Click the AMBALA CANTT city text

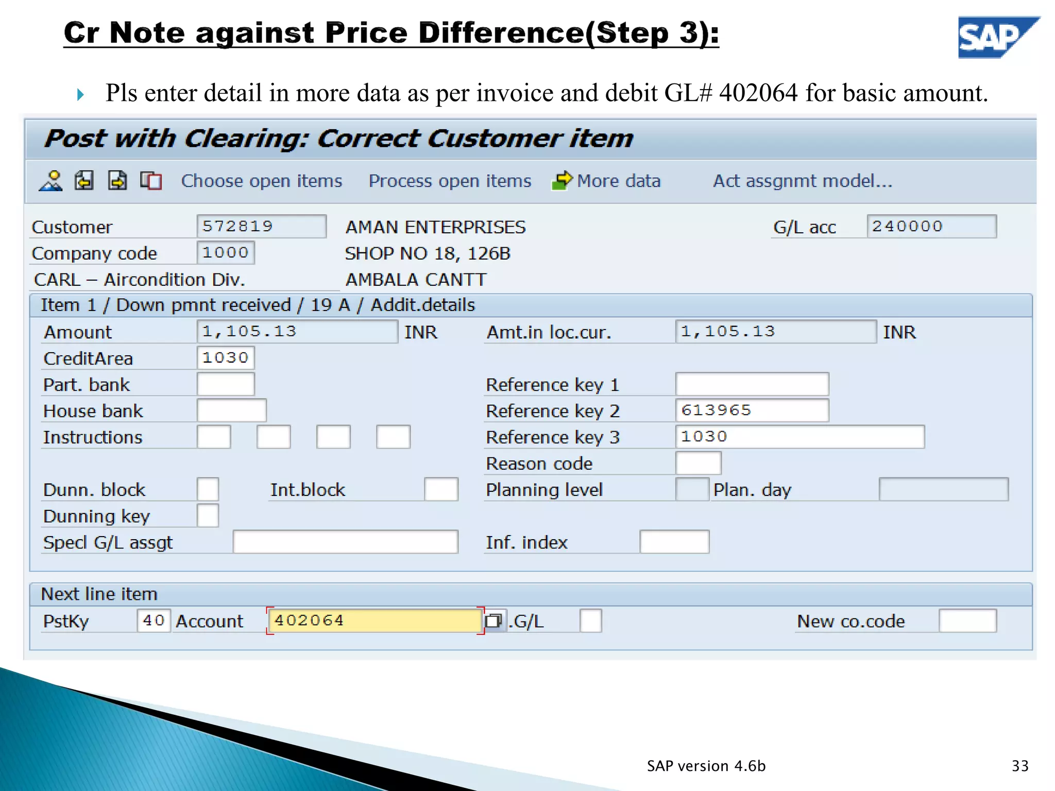tap(416, 280)
